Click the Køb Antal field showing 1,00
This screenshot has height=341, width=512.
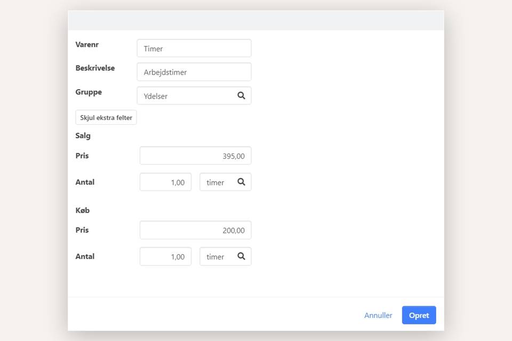click(165, 256)
